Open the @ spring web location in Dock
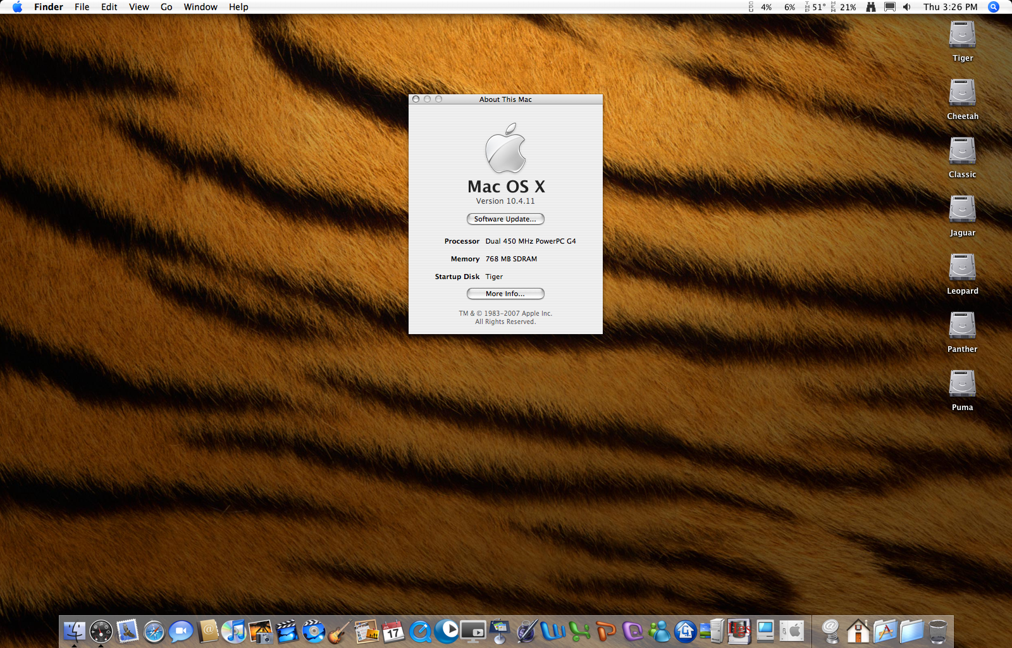This screenshot has height=648, width=1012. click(830, 631)
